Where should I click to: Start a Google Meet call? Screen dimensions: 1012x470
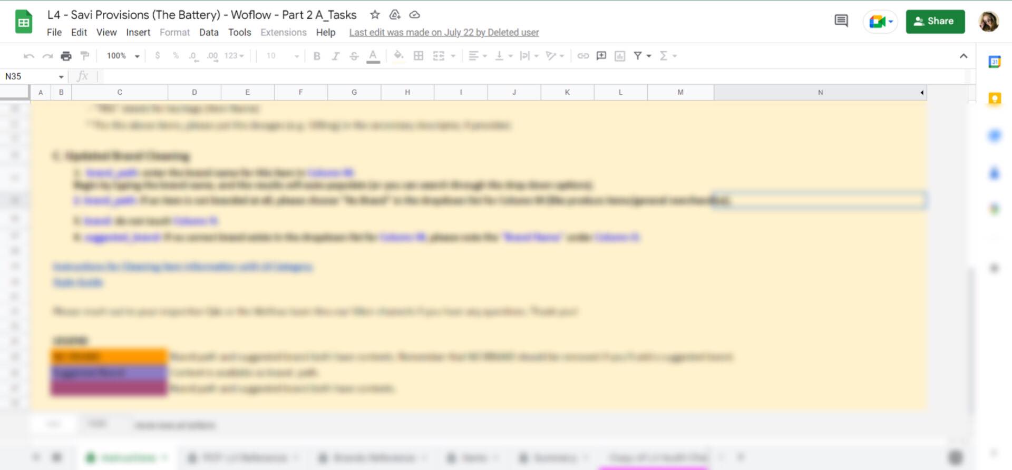(880, 22)
